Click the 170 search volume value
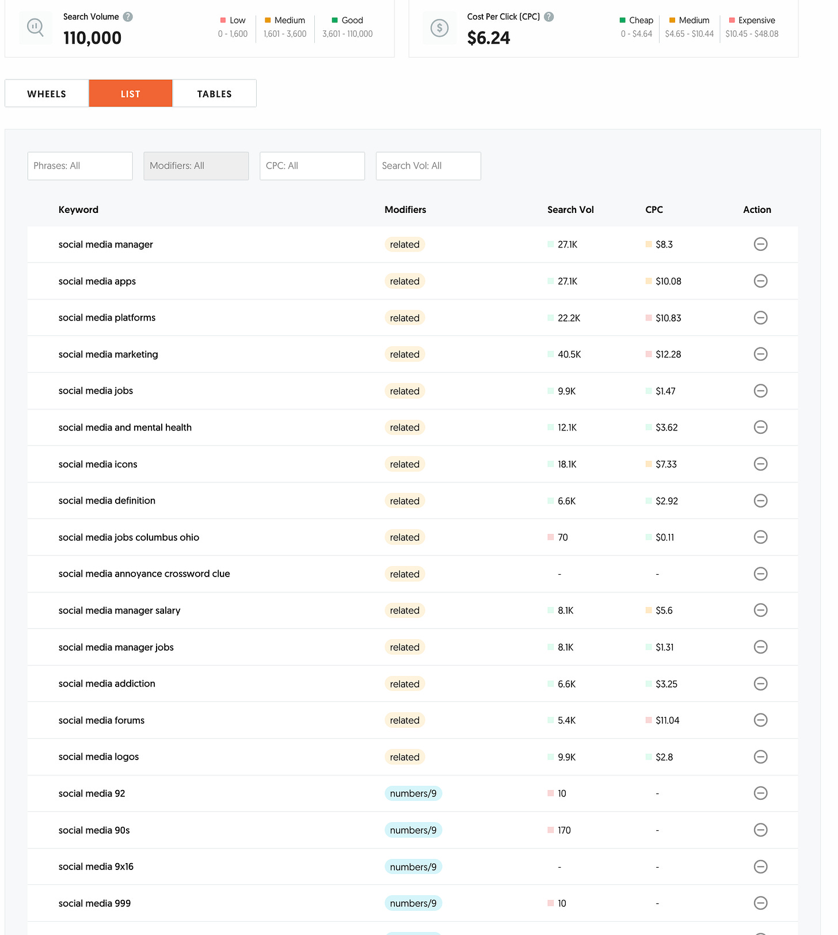The image size is (838, 935). pos(564,830)
